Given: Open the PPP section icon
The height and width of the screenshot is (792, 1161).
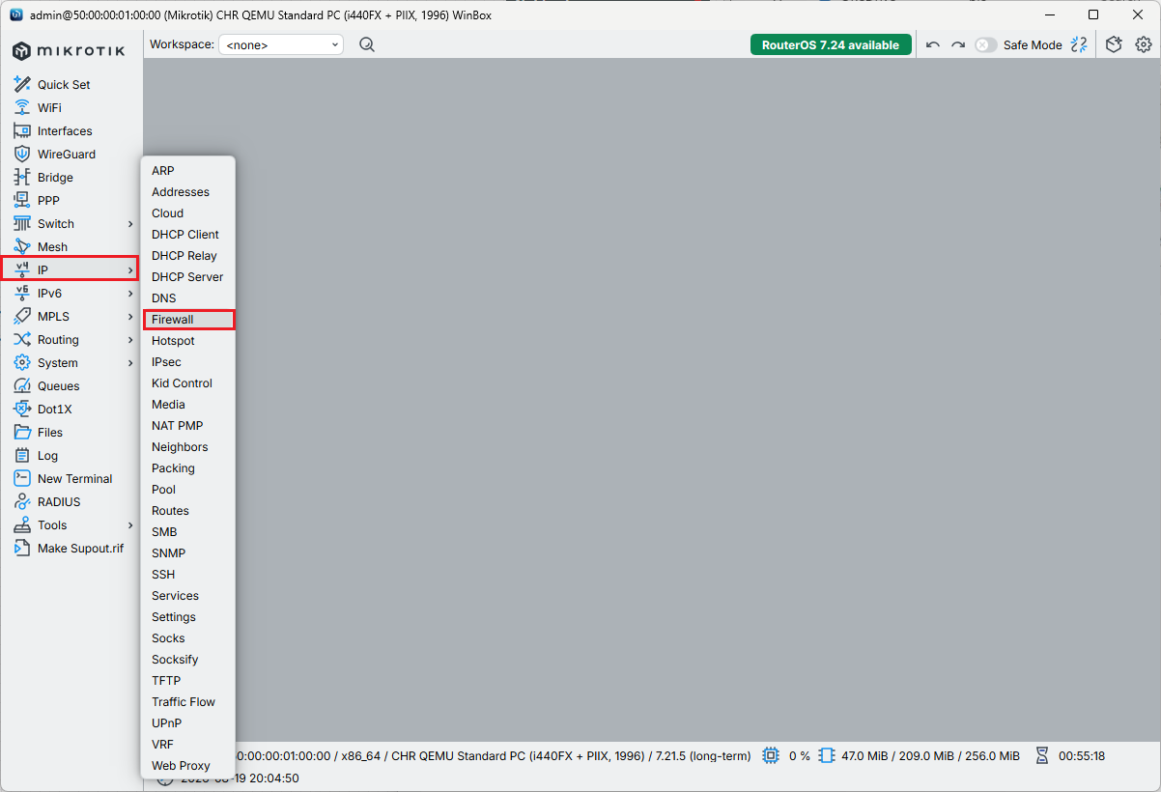Looking at the screenshot, I should [22, 200].
